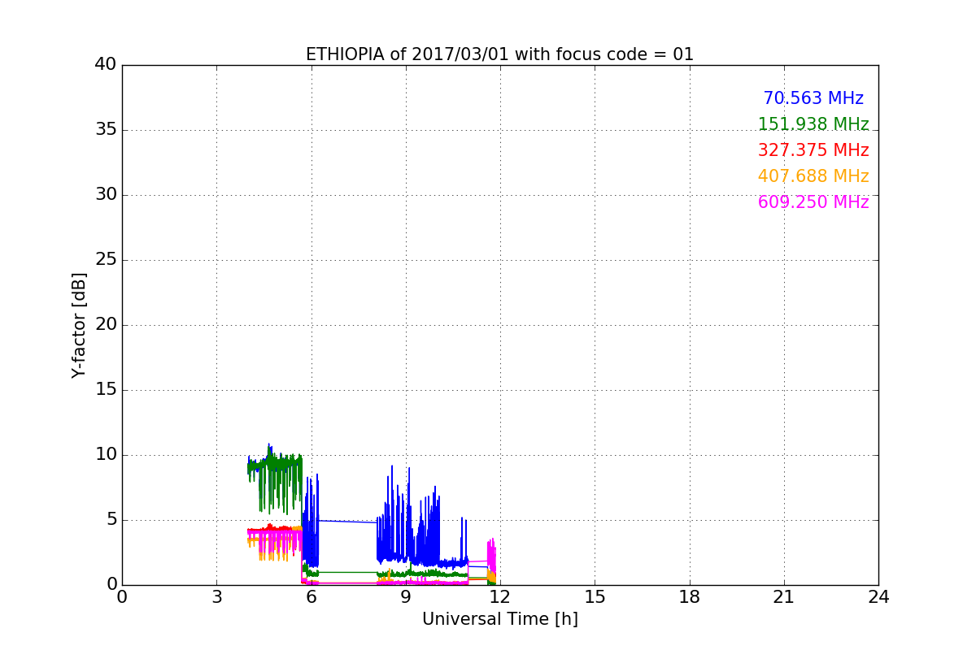Click the y-axis tick label 10

pyautogui.click(x=106, y=455)
